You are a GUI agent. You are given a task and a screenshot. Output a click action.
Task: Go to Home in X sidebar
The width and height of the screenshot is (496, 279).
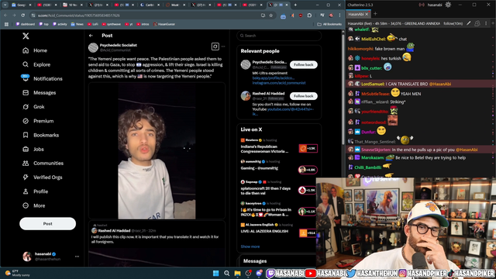coord(35,50)
